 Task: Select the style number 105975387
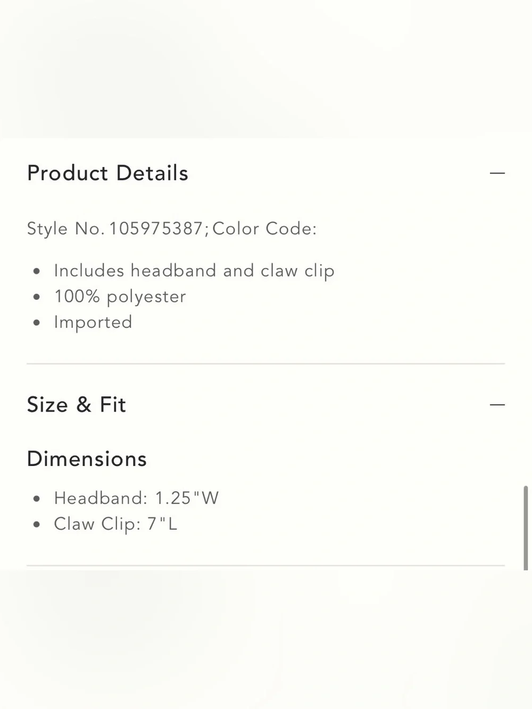pyautogui.click(x=155, y=229)
